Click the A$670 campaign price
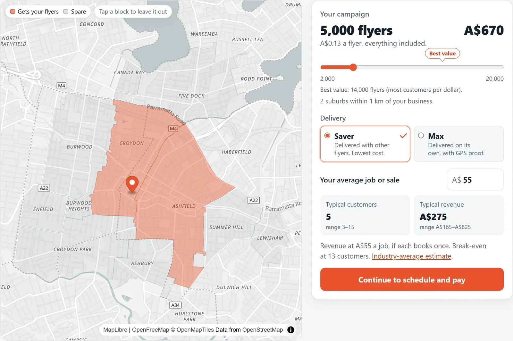The image size is (513, 341). click(484, 30)
